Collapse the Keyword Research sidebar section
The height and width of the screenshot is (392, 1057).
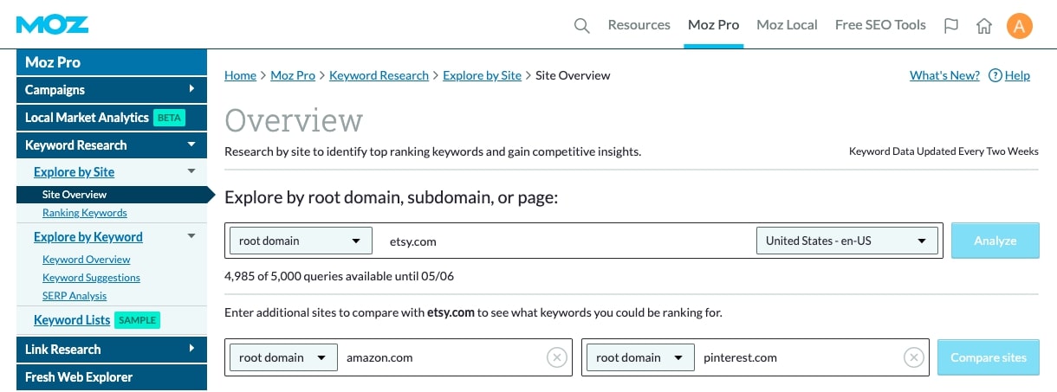click(x=112, y=145)
